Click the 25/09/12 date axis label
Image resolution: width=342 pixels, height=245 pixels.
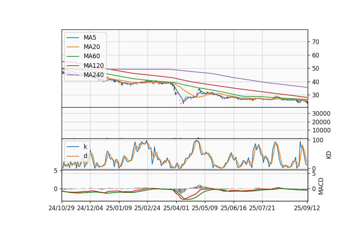(x=307, y=208)
